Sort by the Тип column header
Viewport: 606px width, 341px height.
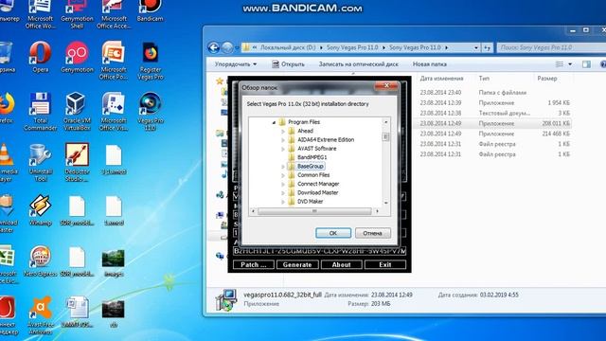click(x=484, y=79)
